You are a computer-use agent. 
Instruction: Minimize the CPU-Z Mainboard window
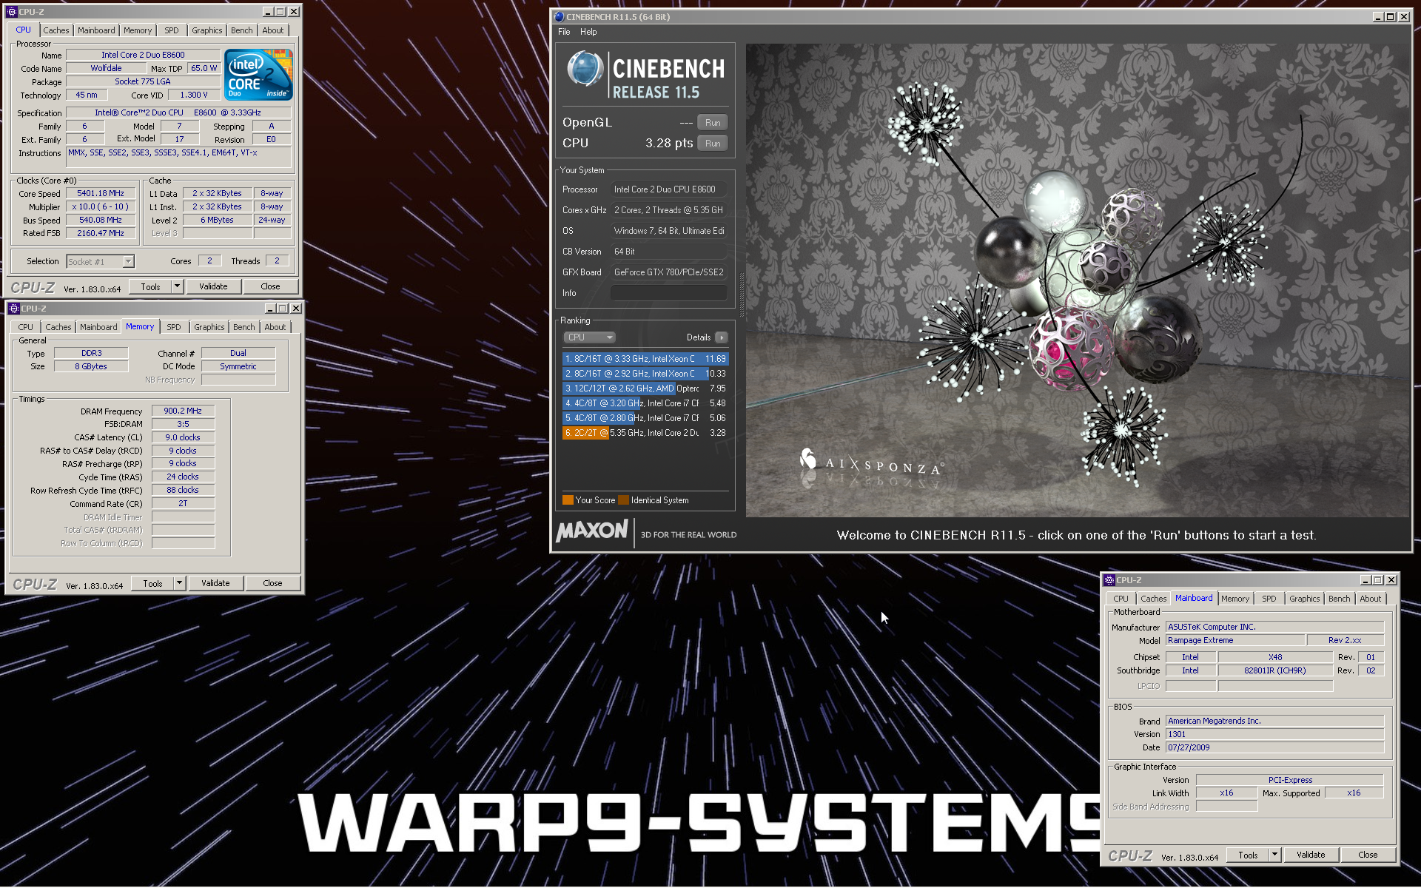(x=1365, y=580)
